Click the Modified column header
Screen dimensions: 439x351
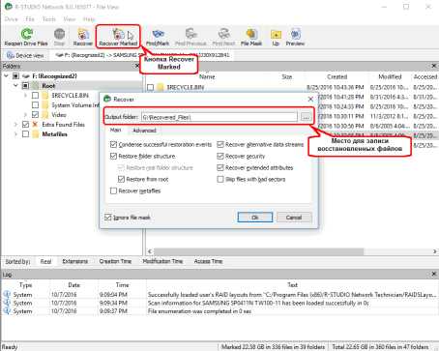pos(390,76)
